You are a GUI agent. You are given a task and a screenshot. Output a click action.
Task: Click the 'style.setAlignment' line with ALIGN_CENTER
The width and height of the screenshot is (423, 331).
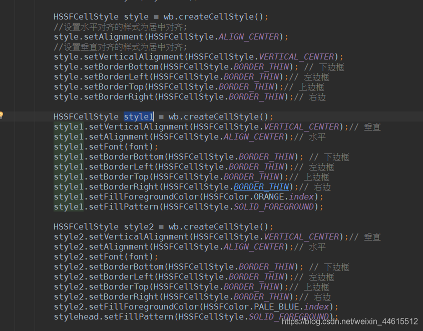tap(171, 36)
